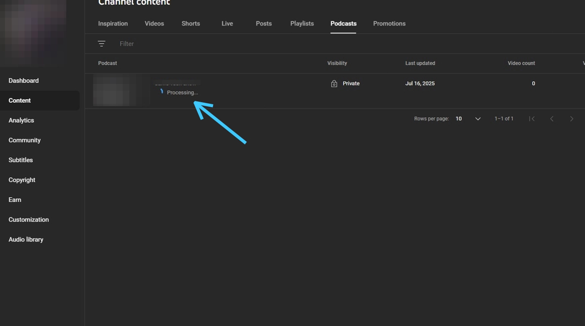Screen dimensions: 585x326
Task: Select the Podcasts tab
Action: pos(343,23)
